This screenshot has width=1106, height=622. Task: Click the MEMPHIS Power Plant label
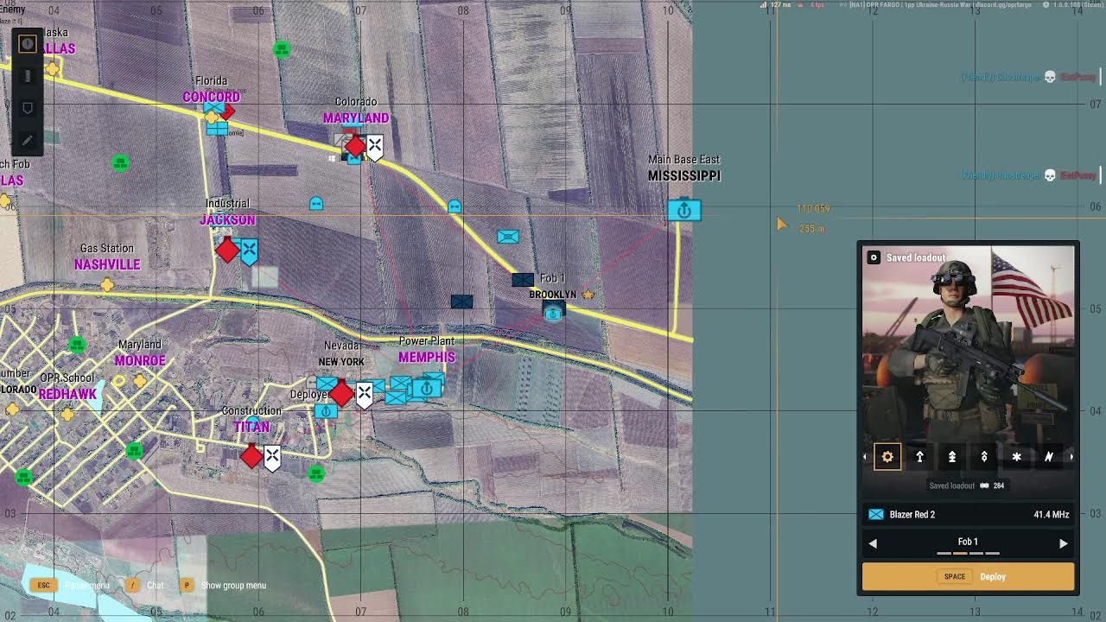click(x=427, y=350)
